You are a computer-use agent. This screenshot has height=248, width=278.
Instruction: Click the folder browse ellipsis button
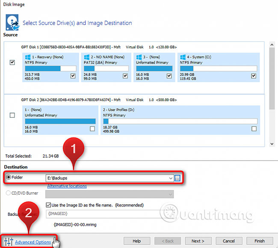pos(177,178)
